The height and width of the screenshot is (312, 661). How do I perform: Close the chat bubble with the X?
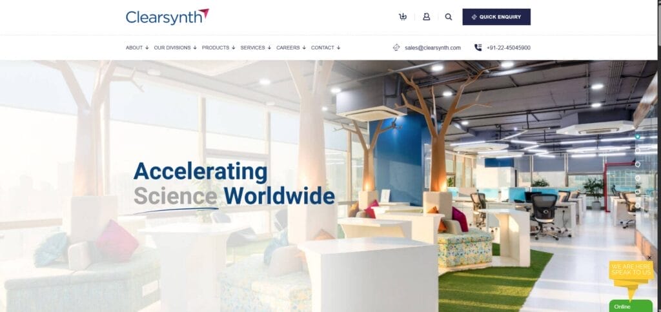click(649, 258)
